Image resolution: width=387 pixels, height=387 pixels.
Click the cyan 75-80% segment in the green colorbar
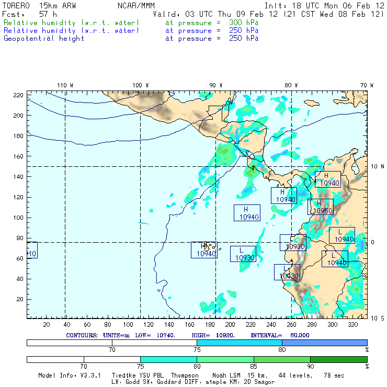pos(168,359)
